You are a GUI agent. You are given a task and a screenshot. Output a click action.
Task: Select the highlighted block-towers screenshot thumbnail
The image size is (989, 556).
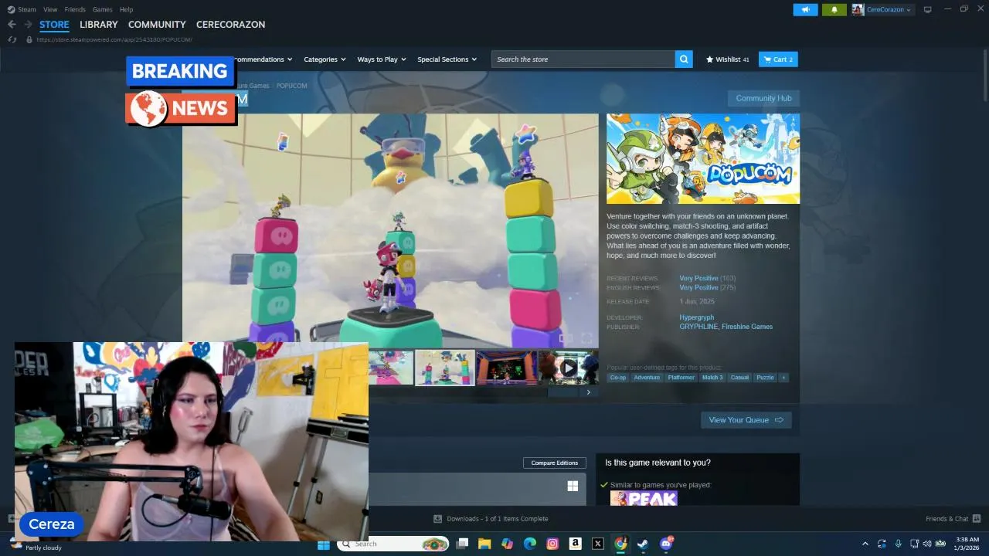click(445, 368)
